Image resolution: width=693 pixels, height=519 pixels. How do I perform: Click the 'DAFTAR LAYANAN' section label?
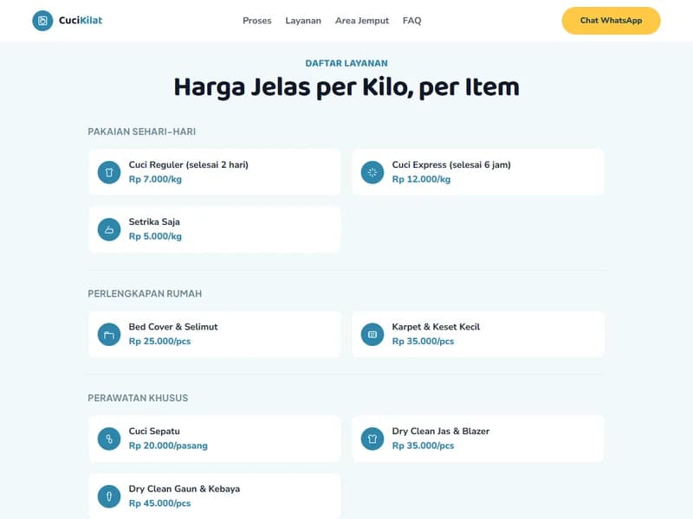coord(346,63)
